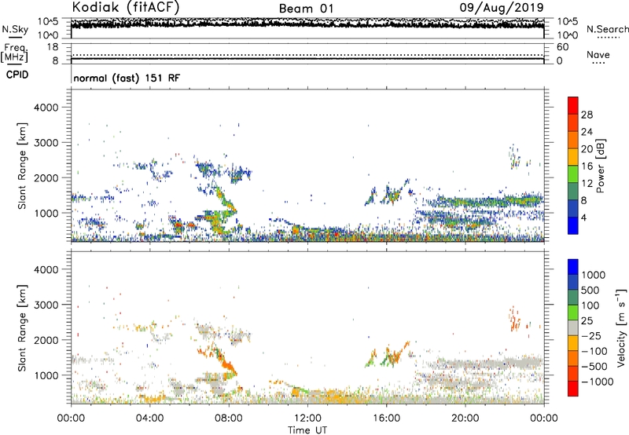Click the velocity panel Slant Range [km] label
This screenshot has width=629, height=435.
[x=22, y=327]
